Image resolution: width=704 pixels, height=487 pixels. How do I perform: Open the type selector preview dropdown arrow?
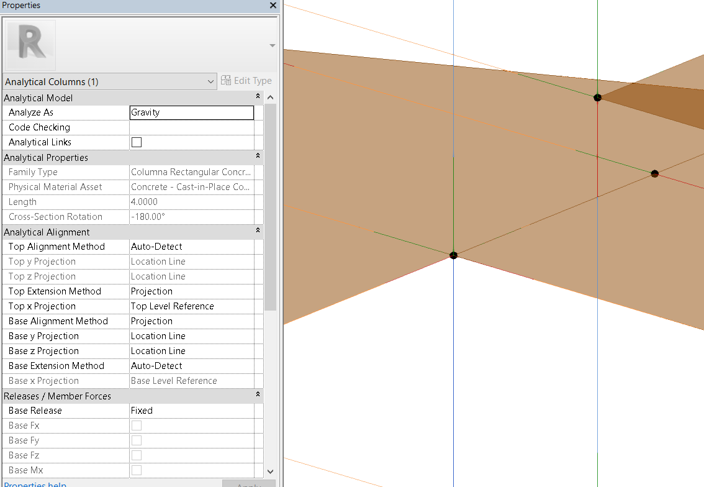271,45
